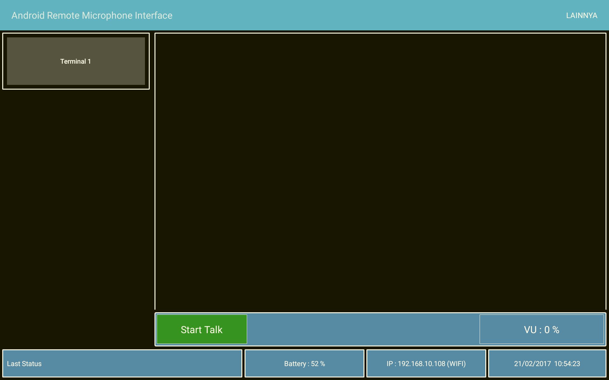The image size is (609, 380).
Task: Click the Battery : 52 % indicator
Action: 304,364
